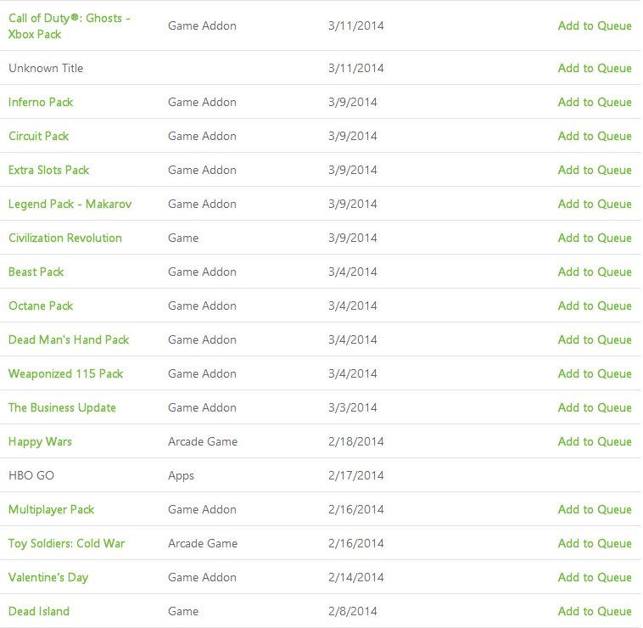This screenshot has height=628, width=643.
Task: Click the Game type for Dead Island
Action: pyautogui.click(x=183, y=612)
